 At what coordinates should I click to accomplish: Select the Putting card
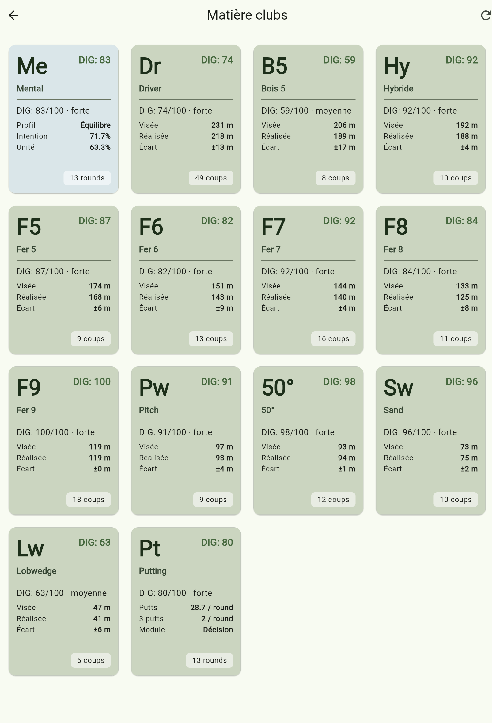click(186, 602)
